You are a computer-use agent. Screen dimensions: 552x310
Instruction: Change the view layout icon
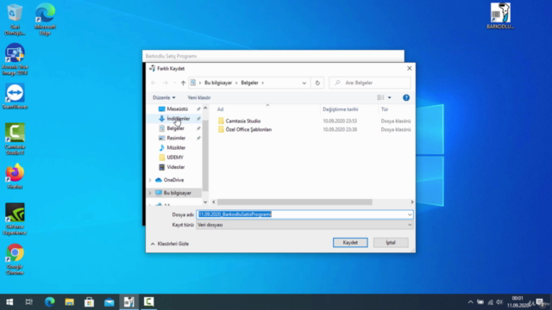pos(380,97)
